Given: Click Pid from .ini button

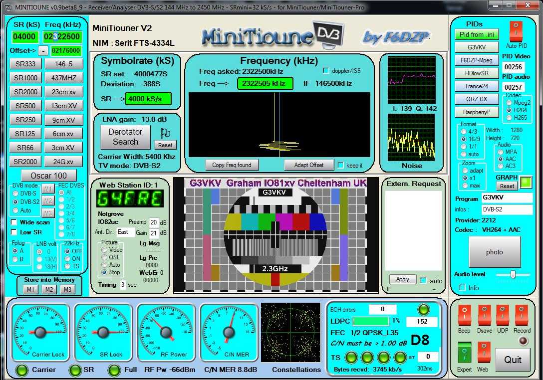Looking at the screenshot, I should click(x=477, y=34).
